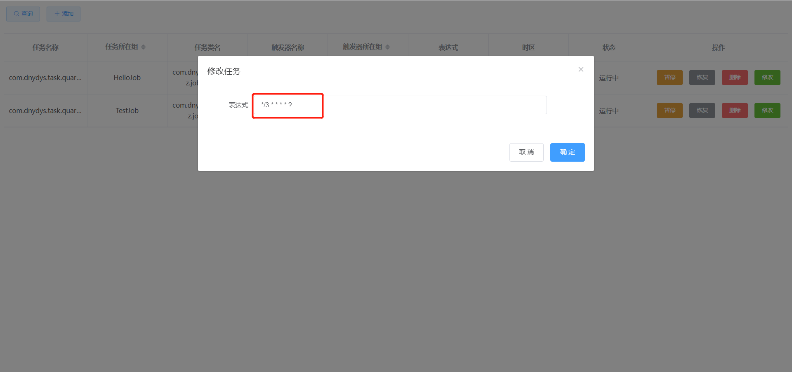Click the 运行中 status of TestJob
Image resolution: width=792 pixels, height=372 pixels.
pyautogui.click(x=608, y=110)
